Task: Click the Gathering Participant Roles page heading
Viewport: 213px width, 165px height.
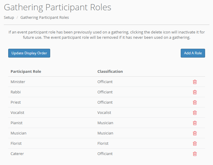Action: pyautogui.click(x=58, y=7)
